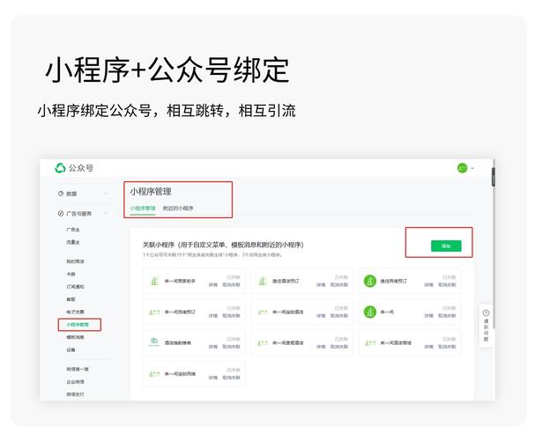Open 详情 for 来一间商家助手
Image resolution: width=535 pixels, height=440 pixels.
click(213, 285)
